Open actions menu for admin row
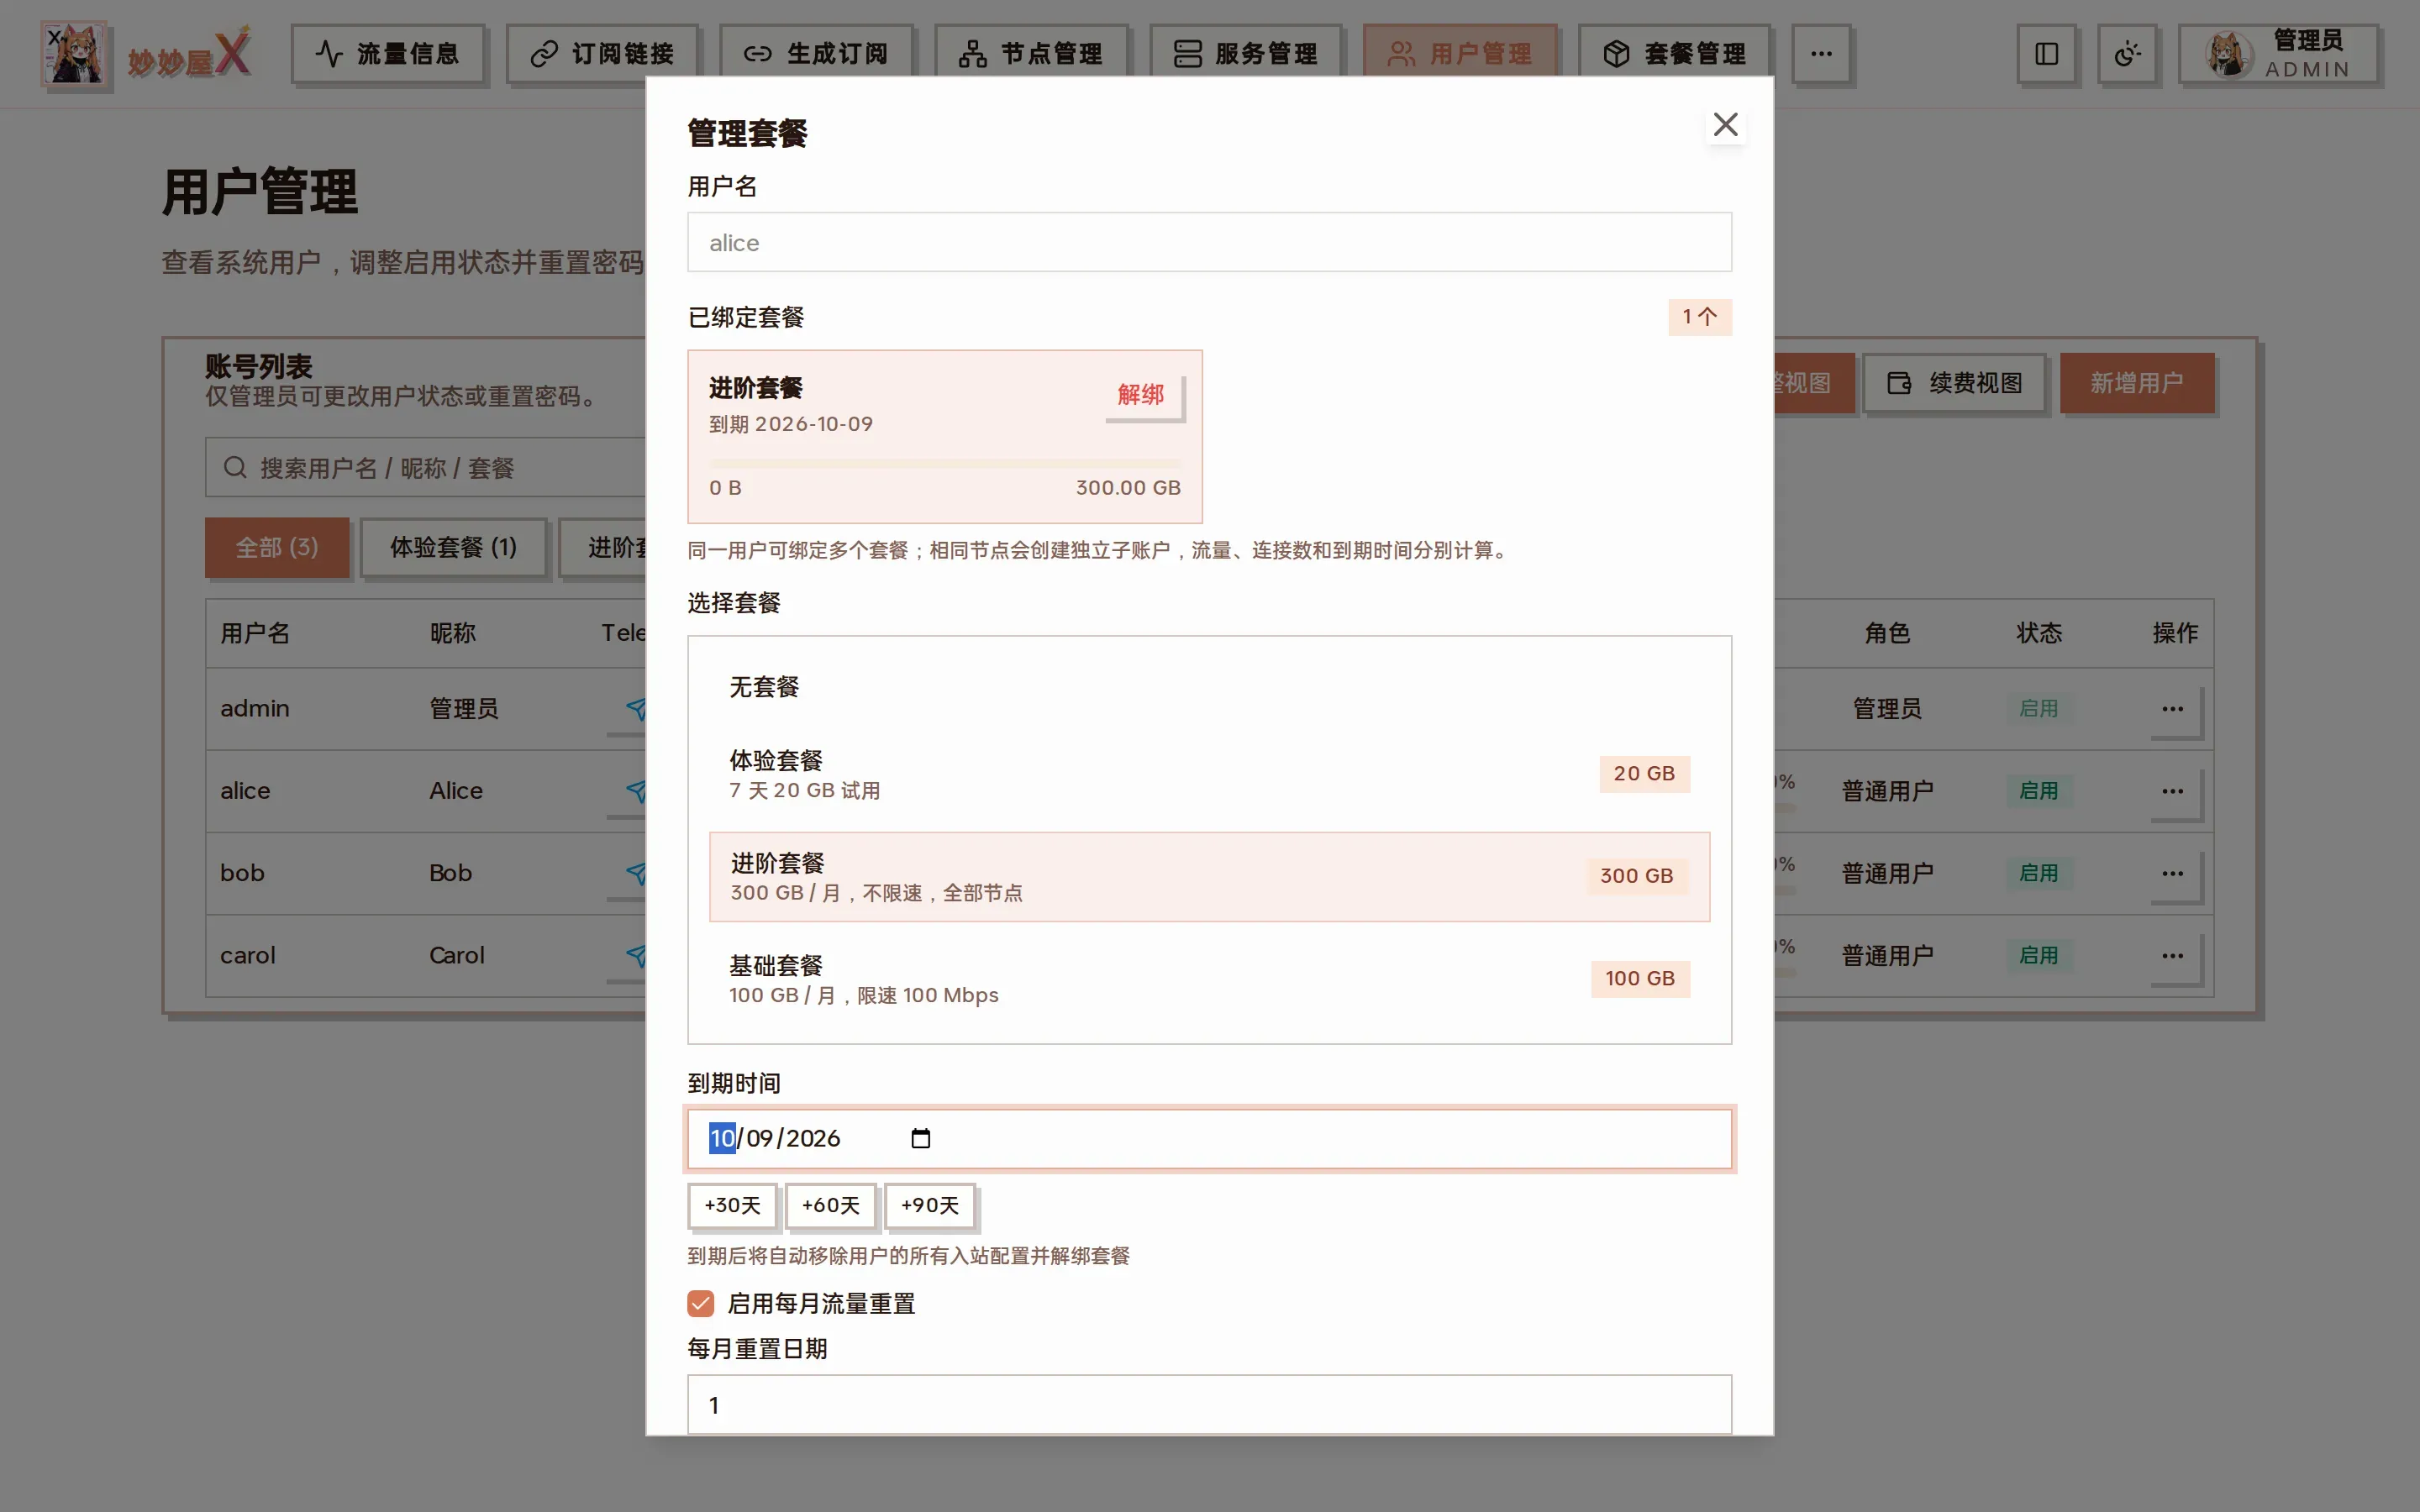This screenshot has width=2420, height=1512. point(2173,709)
